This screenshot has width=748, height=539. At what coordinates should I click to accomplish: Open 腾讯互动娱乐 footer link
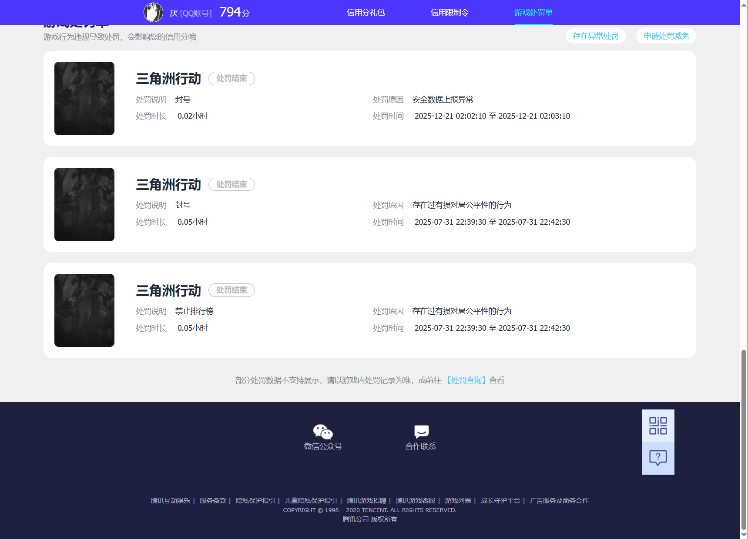(x=171, y=501)
